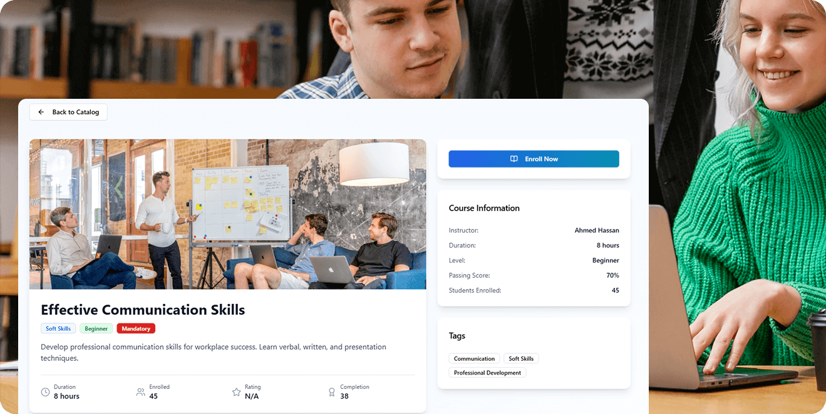Click the back arrow icon
The height and width of the screenshot is (414, 826).
point(41,112)
